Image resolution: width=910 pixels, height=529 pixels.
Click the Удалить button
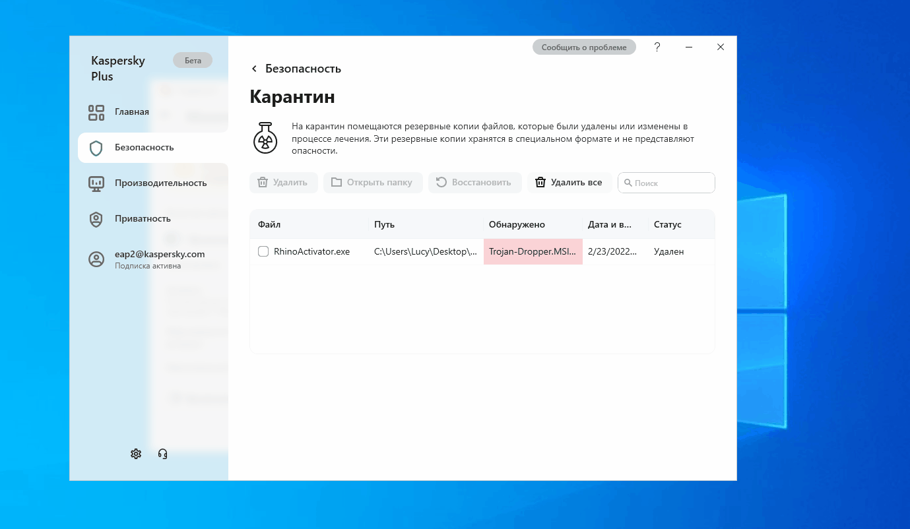pyautogui.click(x=284, y=183)
